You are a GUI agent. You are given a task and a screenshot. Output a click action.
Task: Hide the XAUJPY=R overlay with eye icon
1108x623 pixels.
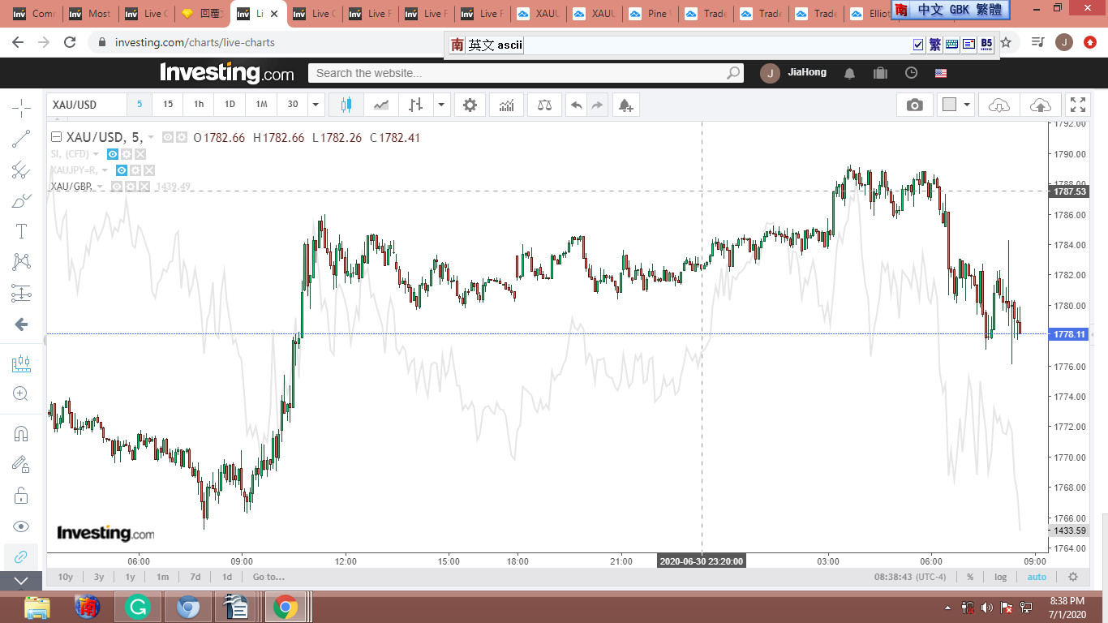coord(122,170)
